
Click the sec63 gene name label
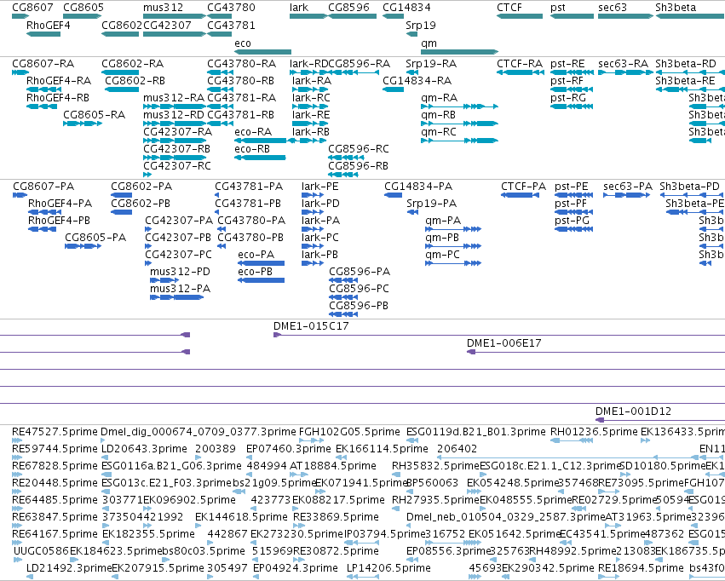coord(613,8)
